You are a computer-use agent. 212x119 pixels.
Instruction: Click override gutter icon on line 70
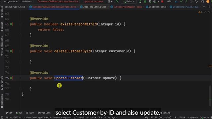tap(12, 51)
